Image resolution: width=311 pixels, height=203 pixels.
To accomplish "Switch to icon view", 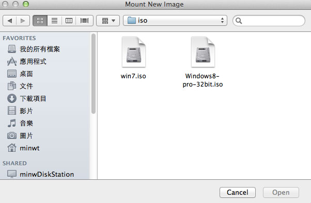I will (x=40, y=21).
